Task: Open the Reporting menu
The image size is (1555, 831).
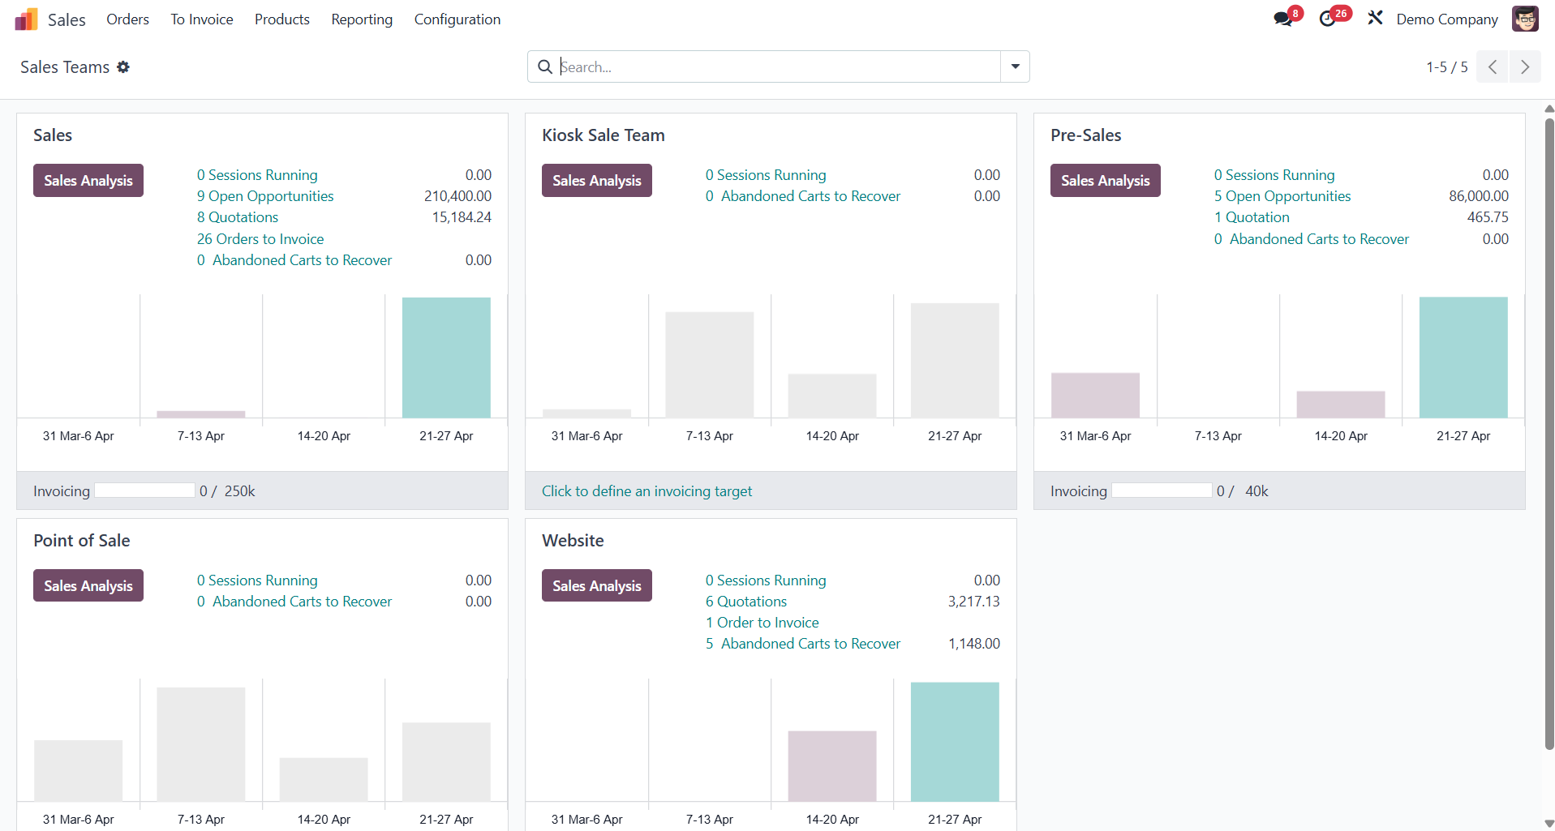Action: click(x=361, y=19)
